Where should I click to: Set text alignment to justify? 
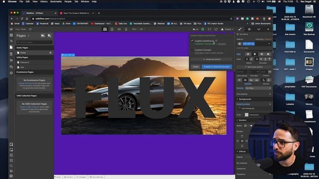268,54
